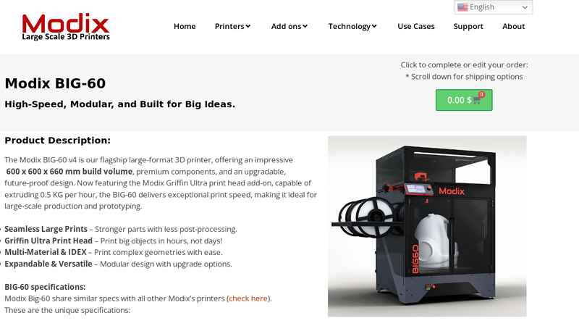Viewport: 579px width, 326px height.
Task: Click the Modix logo
Action: [x=66, y=27]
